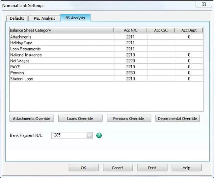Switch to the Defaults tab
This screenshot has width=214, height=178.
pos(17,18)
